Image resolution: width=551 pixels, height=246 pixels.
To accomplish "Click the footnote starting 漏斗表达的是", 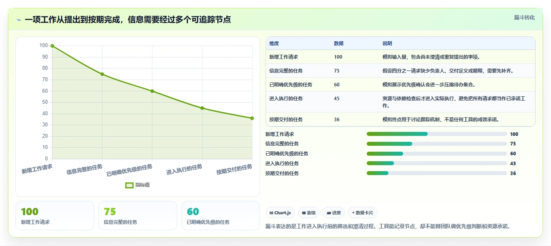I will (388, 227).
